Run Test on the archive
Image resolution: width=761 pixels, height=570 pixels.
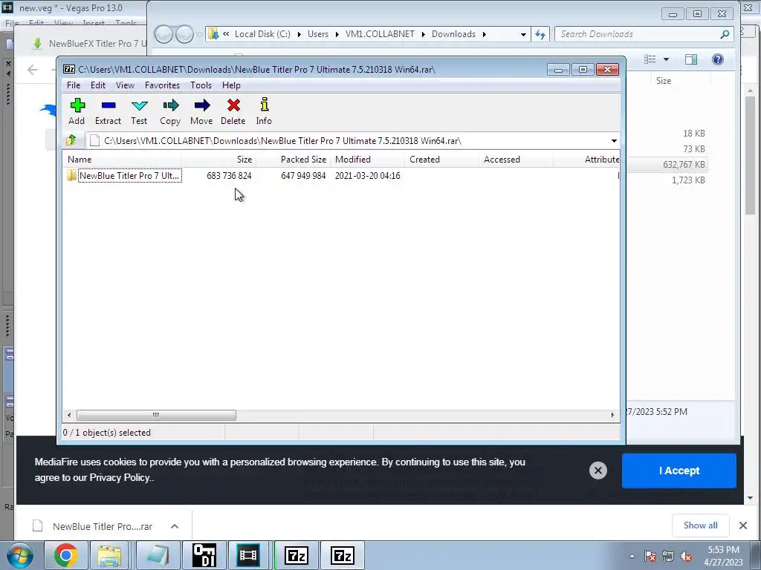click(139, 111)
